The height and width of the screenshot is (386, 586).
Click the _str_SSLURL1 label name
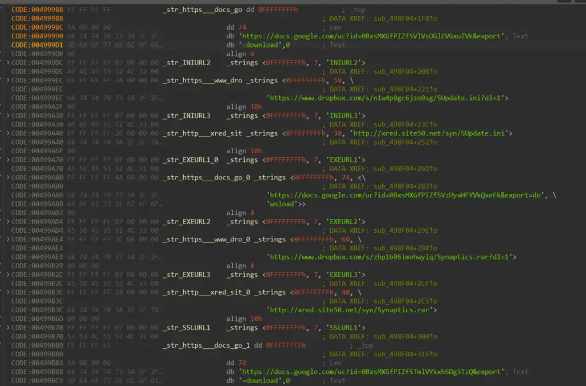[x=186, y=328]
